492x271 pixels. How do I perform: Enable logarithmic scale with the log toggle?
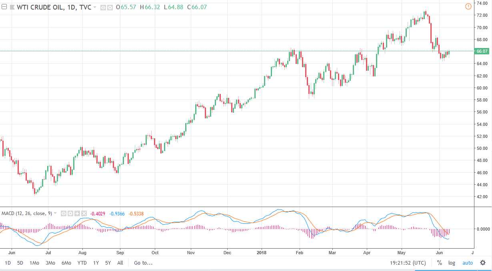(451, 263)
